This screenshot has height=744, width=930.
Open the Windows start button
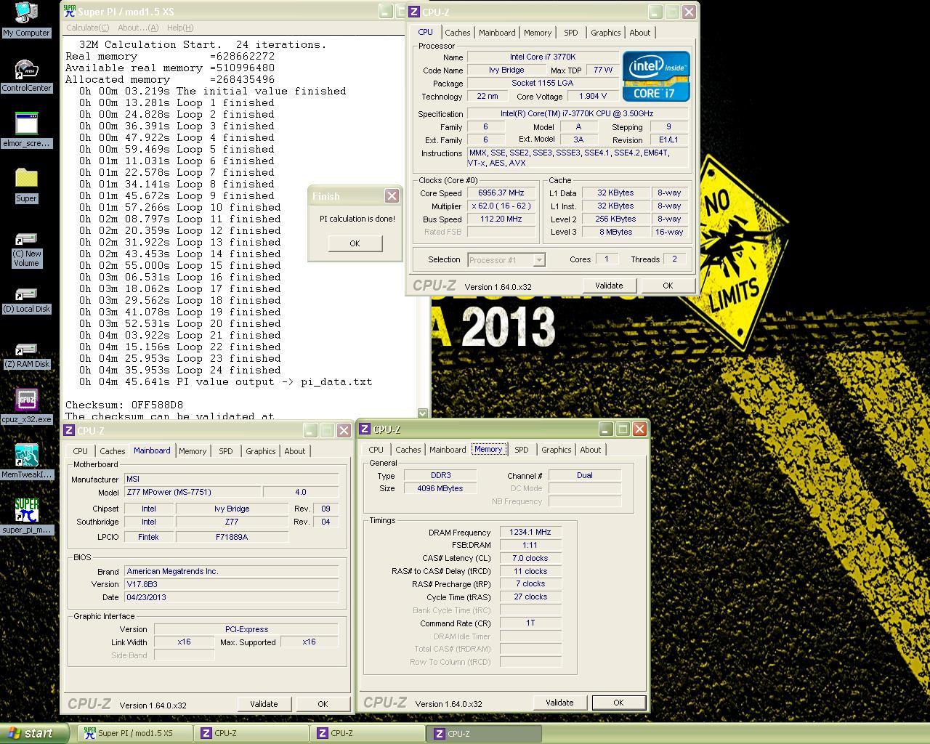tap(34, 733)
